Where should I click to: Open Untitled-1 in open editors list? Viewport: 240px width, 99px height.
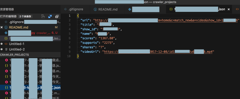click(30, 44)
